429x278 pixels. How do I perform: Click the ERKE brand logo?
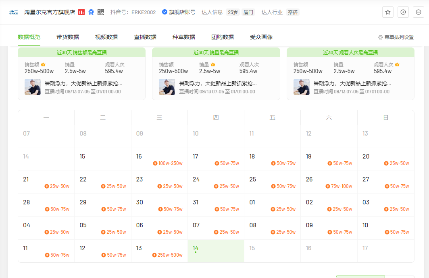coord(13,12)
